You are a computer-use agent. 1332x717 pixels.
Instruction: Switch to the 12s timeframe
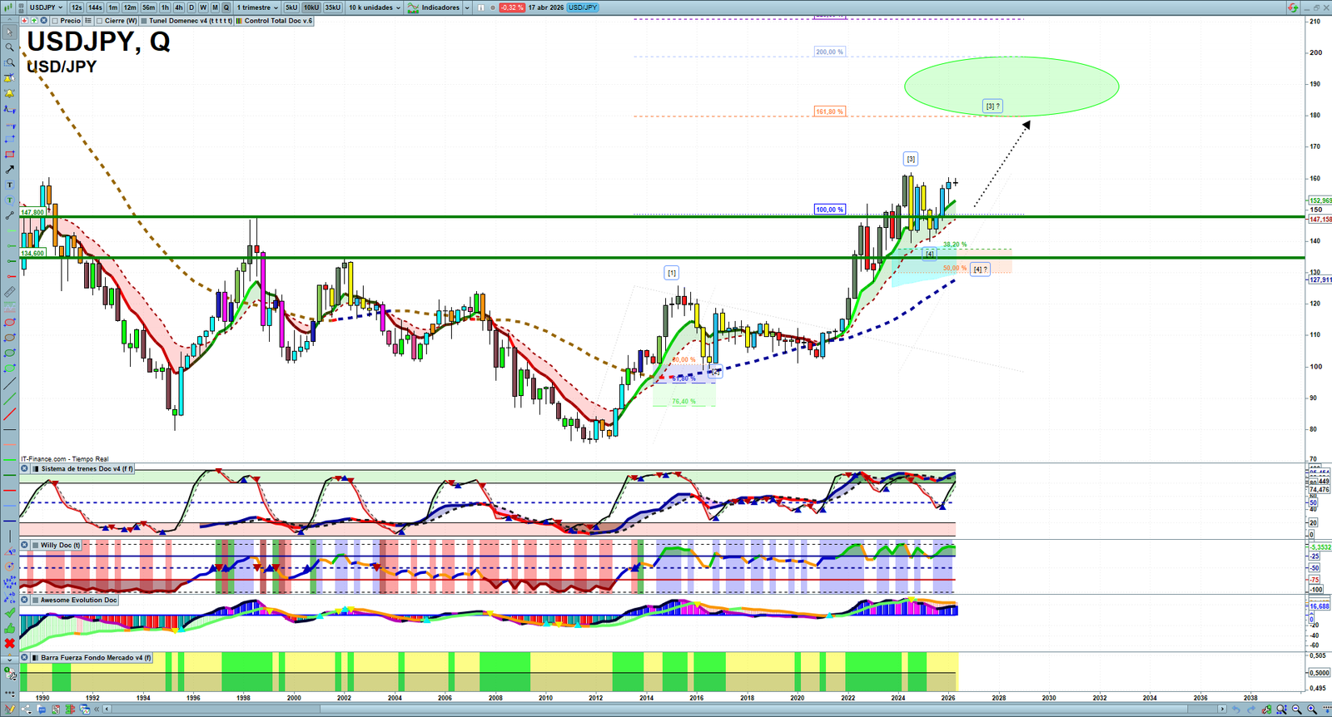click(x=77, y=7)
